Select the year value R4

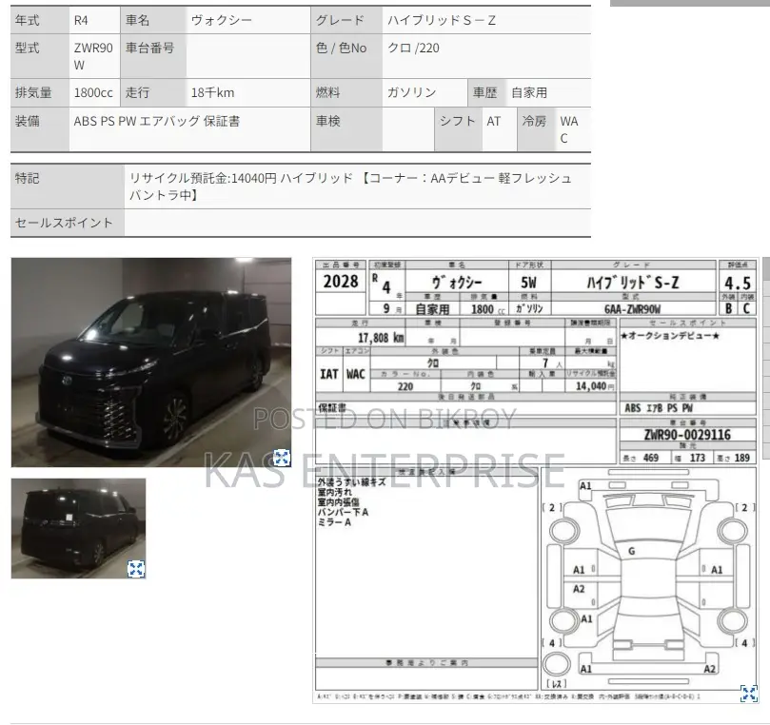click(x=81, y=20)
